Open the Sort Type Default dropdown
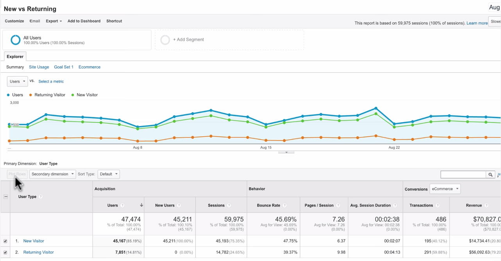 (109, 174)
